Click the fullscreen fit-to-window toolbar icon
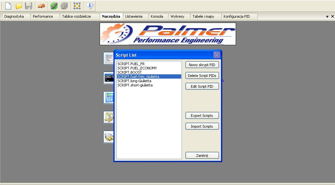The width and height of the screenshot is (335, 185). pyautogui.click(x=77, y=6)
